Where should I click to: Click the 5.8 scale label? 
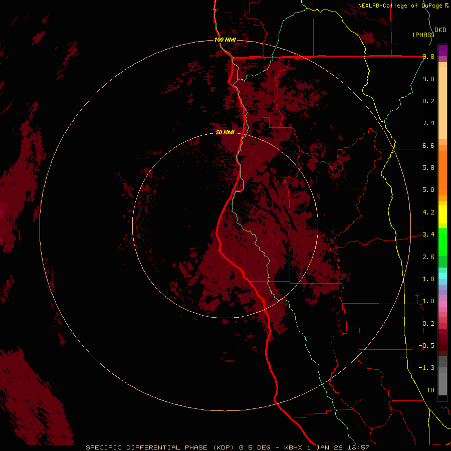pos(428,168)
